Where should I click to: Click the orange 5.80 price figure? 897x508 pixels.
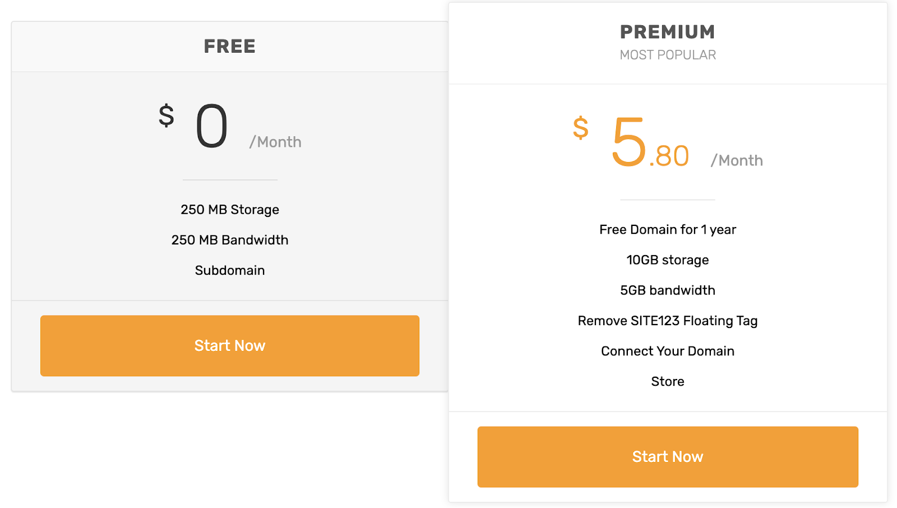pyautogui.click(x=649, y=144)
